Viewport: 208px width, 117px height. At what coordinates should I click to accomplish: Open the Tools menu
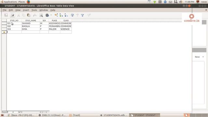point(34,10)
